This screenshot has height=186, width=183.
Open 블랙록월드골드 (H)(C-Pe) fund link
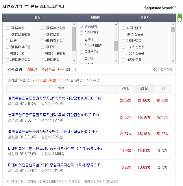click(53, 115)
